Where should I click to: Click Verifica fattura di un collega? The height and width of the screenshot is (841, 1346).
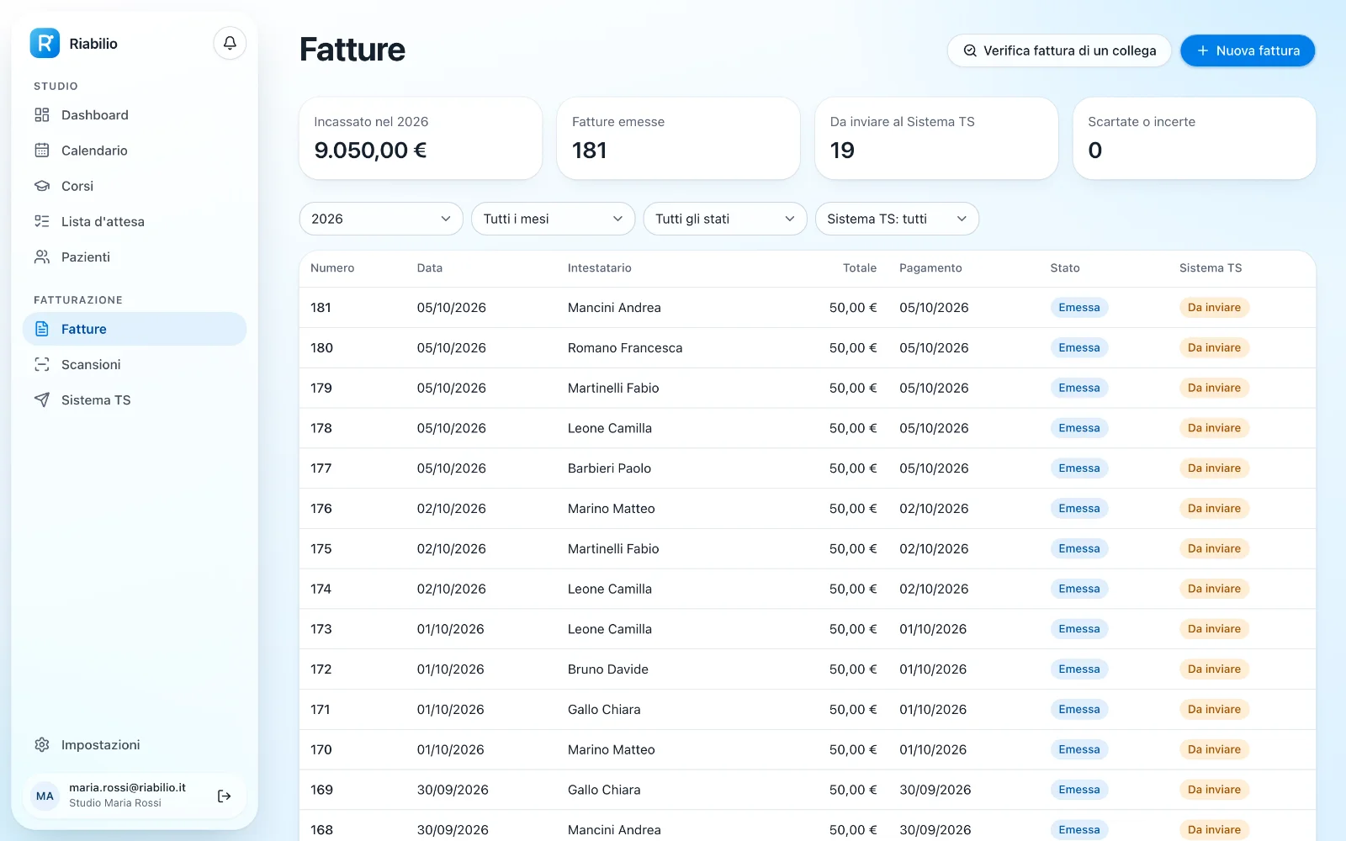1059,50
